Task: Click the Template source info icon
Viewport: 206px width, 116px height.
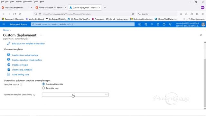Action: (x=21, y=84)
